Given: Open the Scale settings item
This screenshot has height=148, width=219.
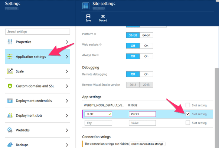Looking at the screenshot, I should [x=37, y=71].
